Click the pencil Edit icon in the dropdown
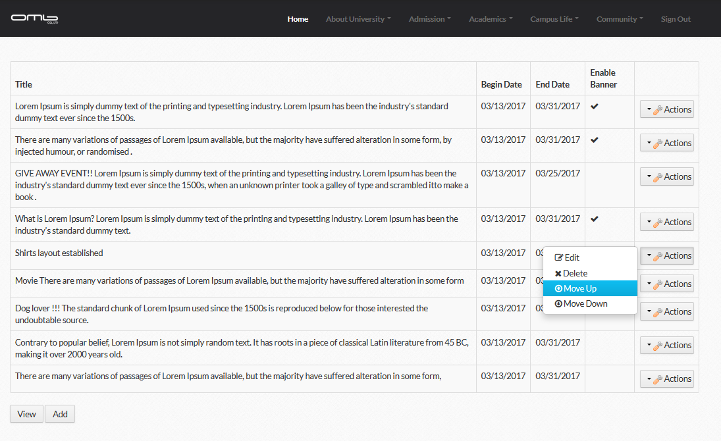721x441 pixels. tap(559, 258)
